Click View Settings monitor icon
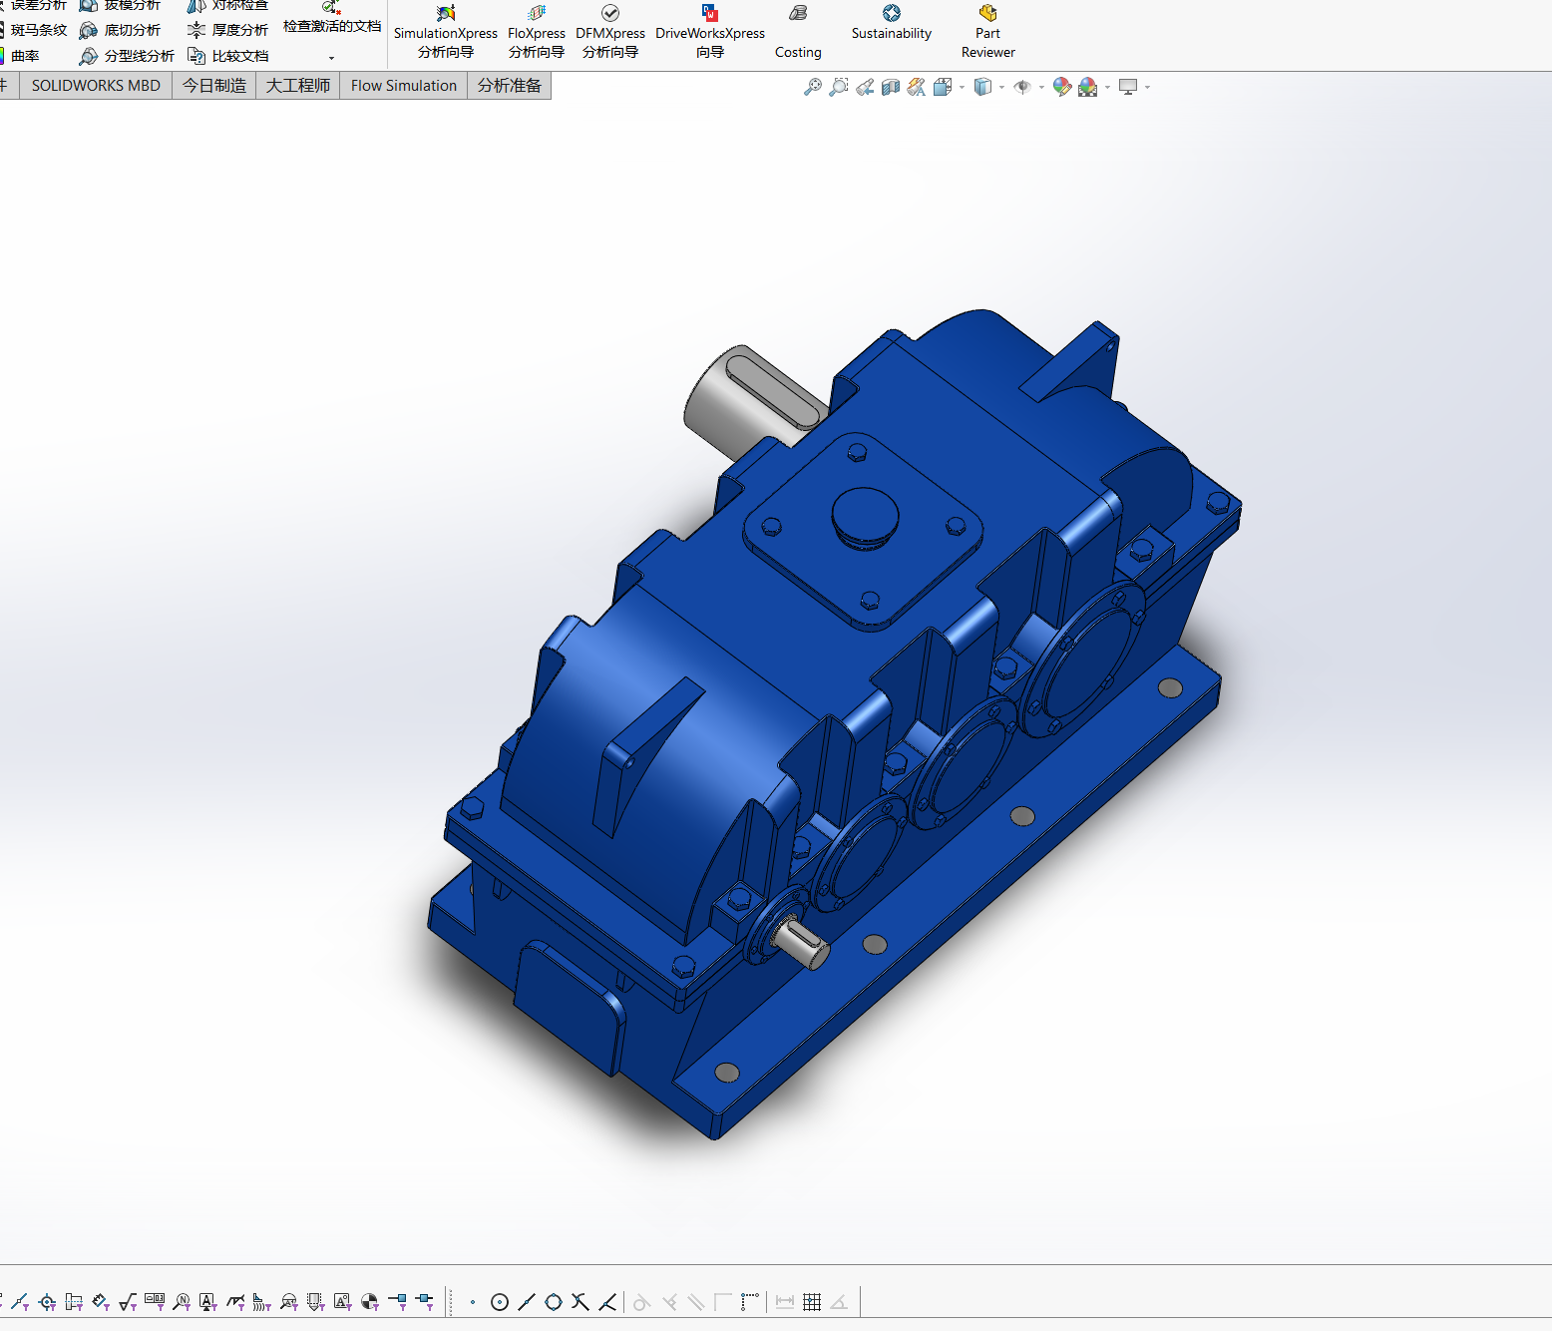 1128,87
